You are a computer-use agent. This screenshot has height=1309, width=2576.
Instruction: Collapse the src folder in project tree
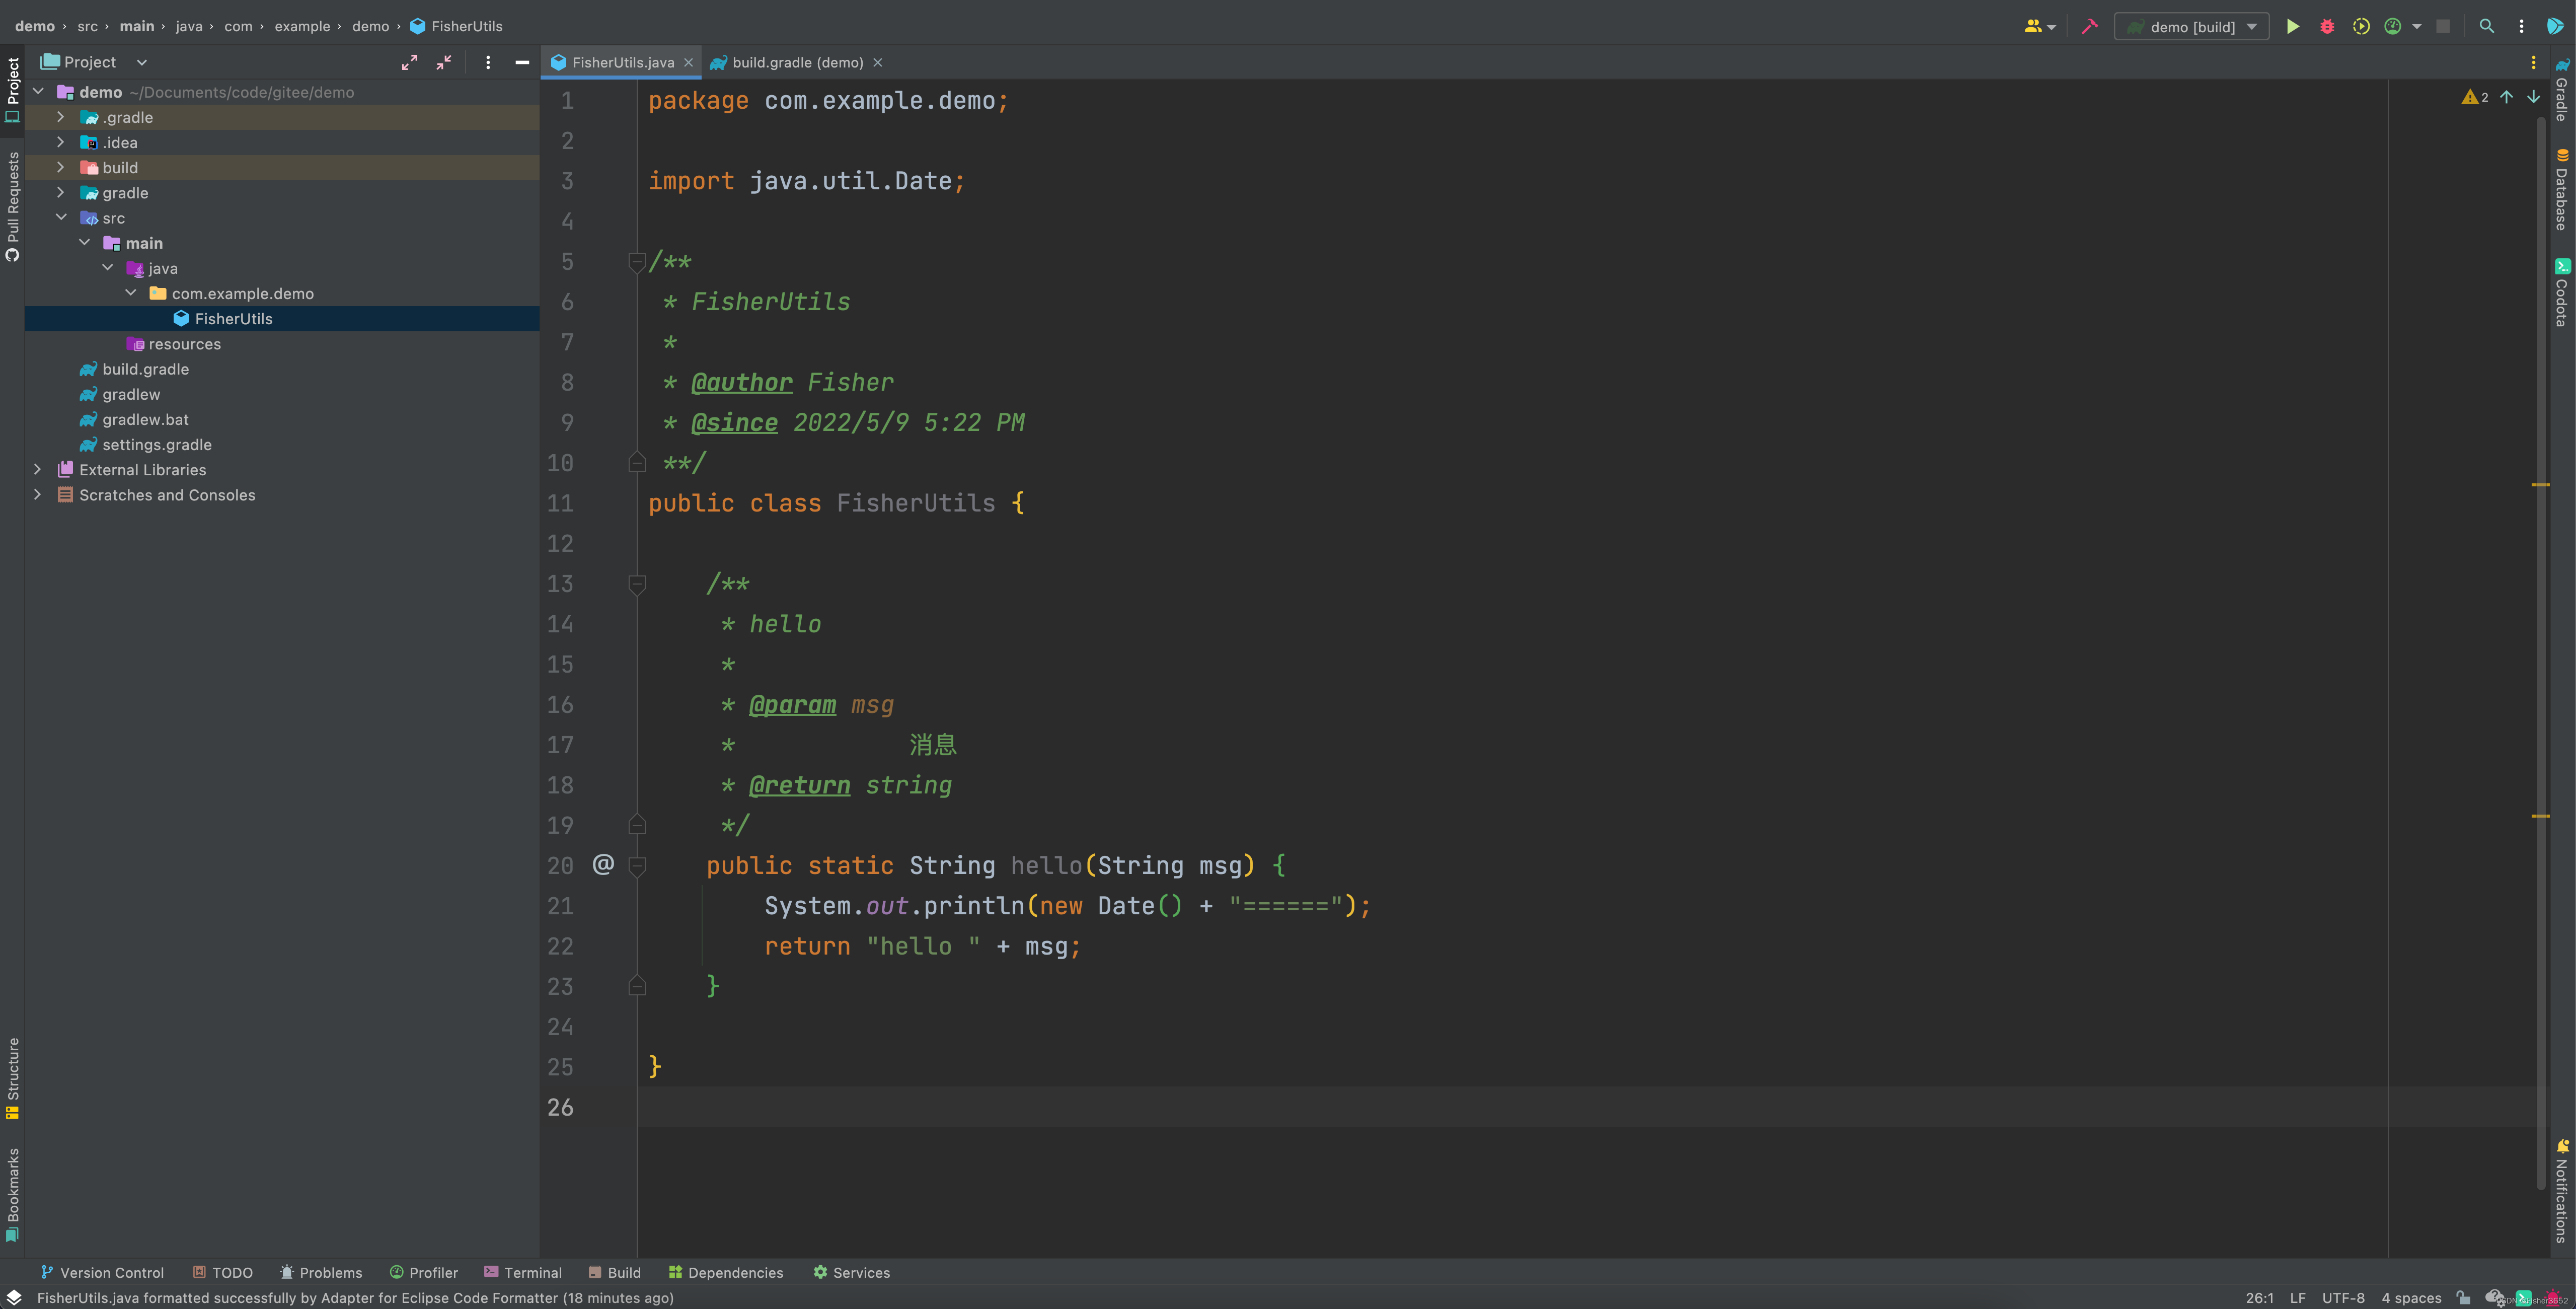[62, 217]
